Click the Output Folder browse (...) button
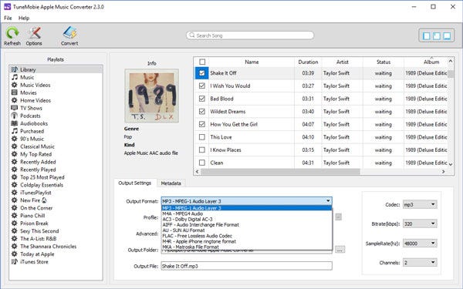 (x=340, y=250)
